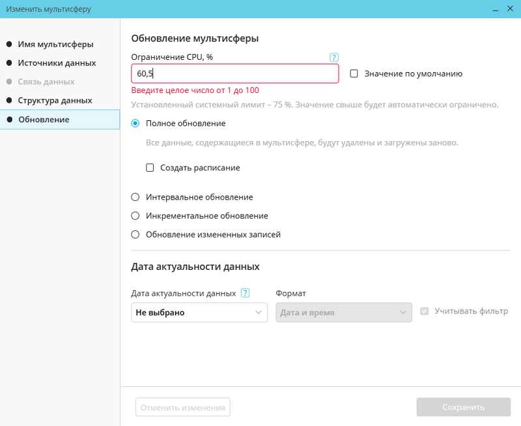Viewport: 521px width, 426px height.
Task: Click the Ограничение CPU input field
Action: click(x=234, y=74)
